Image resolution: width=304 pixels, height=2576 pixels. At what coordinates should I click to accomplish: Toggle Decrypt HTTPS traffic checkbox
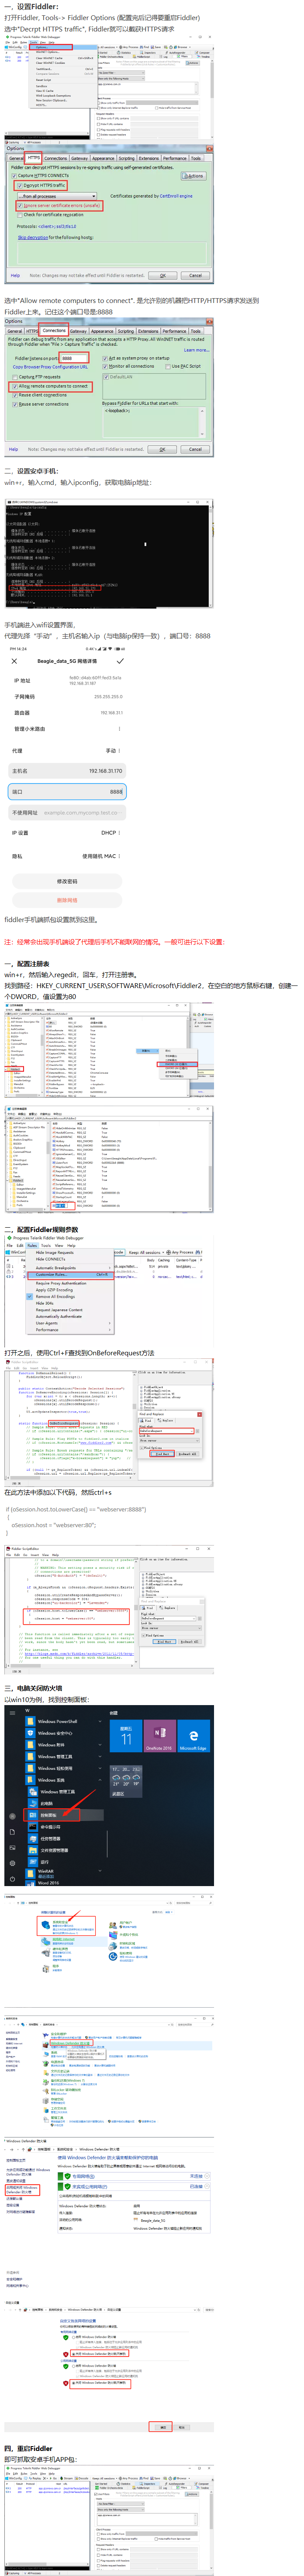(x=20, y=185)
